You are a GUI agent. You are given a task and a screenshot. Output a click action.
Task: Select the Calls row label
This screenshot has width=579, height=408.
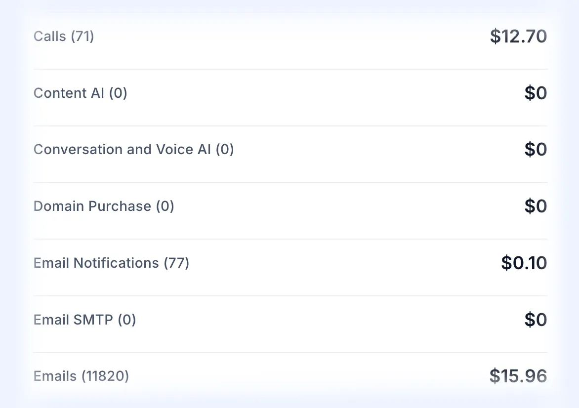[64, 36]
